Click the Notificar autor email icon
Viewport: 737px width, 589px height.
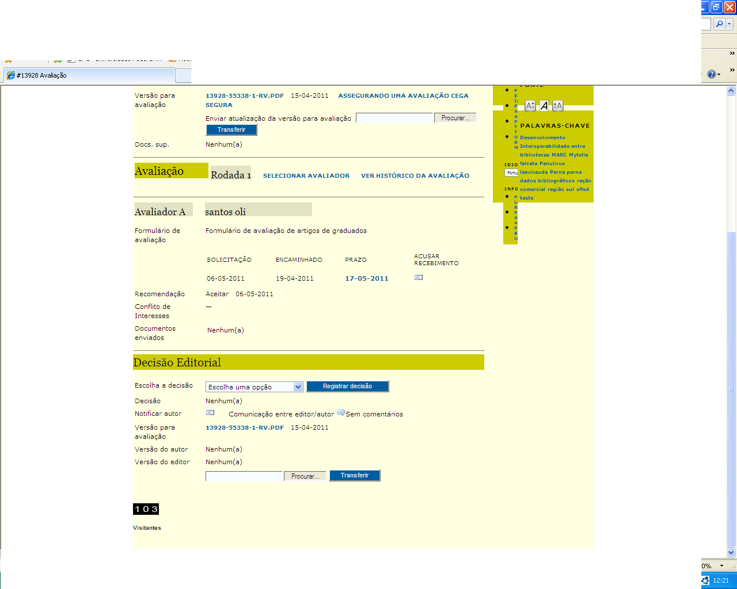pos(210,412)
